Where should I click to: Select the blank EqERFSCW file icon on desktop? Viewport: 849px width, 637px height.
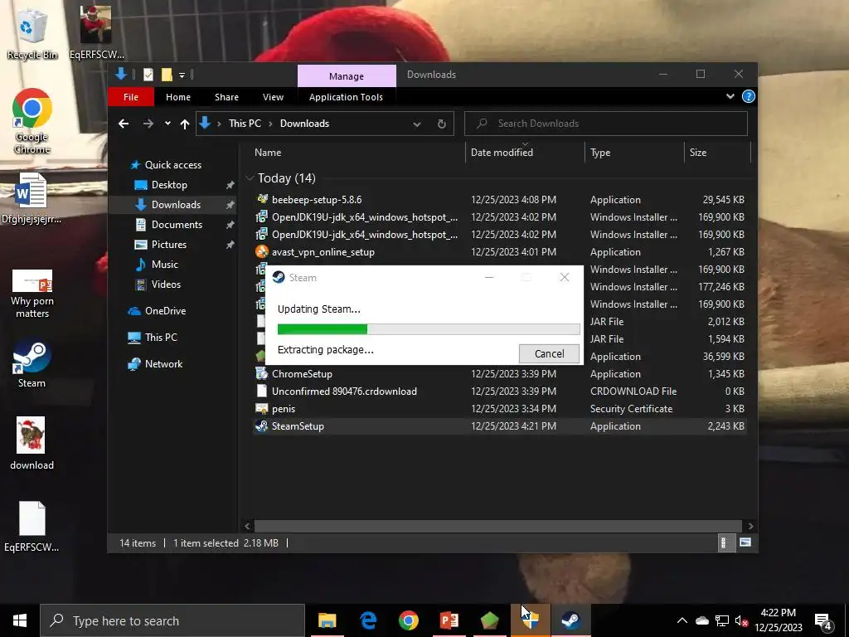(32, 527)
